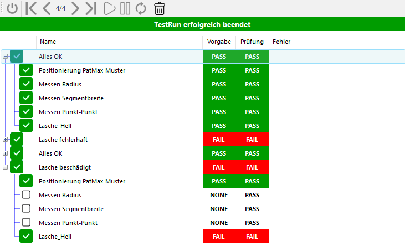Jump to last test run
The width and height of the screenshot is (405, 246).
pos(91,8)
